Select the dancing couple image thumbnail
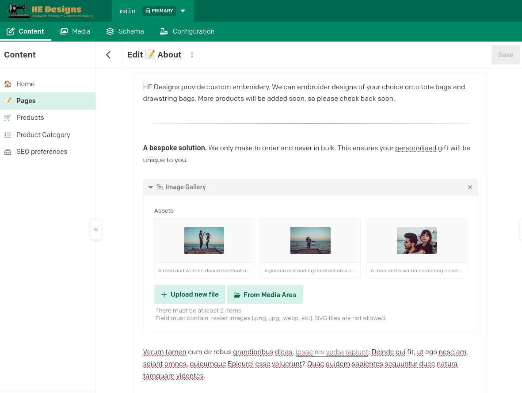Image resolution: width=522 pixels, height=393 pixels. point(204,240)
